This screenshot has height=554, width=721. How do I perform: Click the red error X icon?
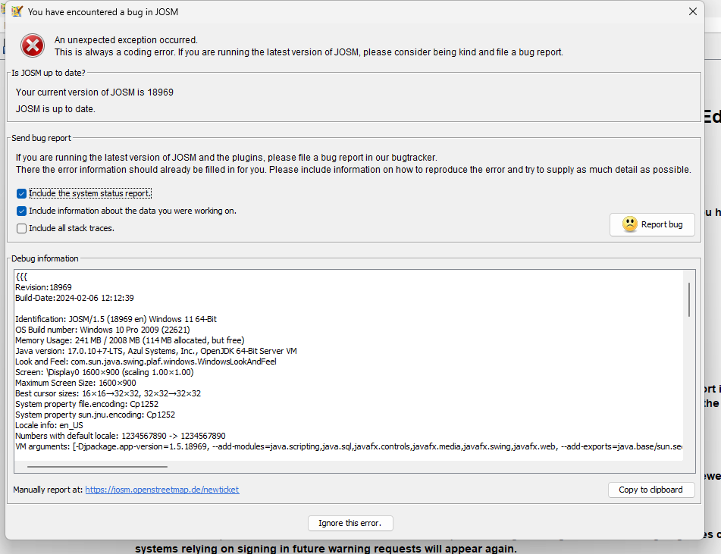click(33, 45)
